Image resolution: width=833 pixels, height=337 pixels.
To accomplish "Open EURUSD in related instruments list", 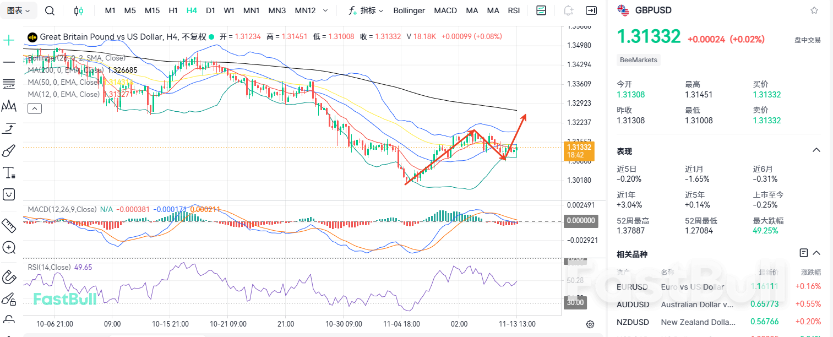I will pos(632,286).
